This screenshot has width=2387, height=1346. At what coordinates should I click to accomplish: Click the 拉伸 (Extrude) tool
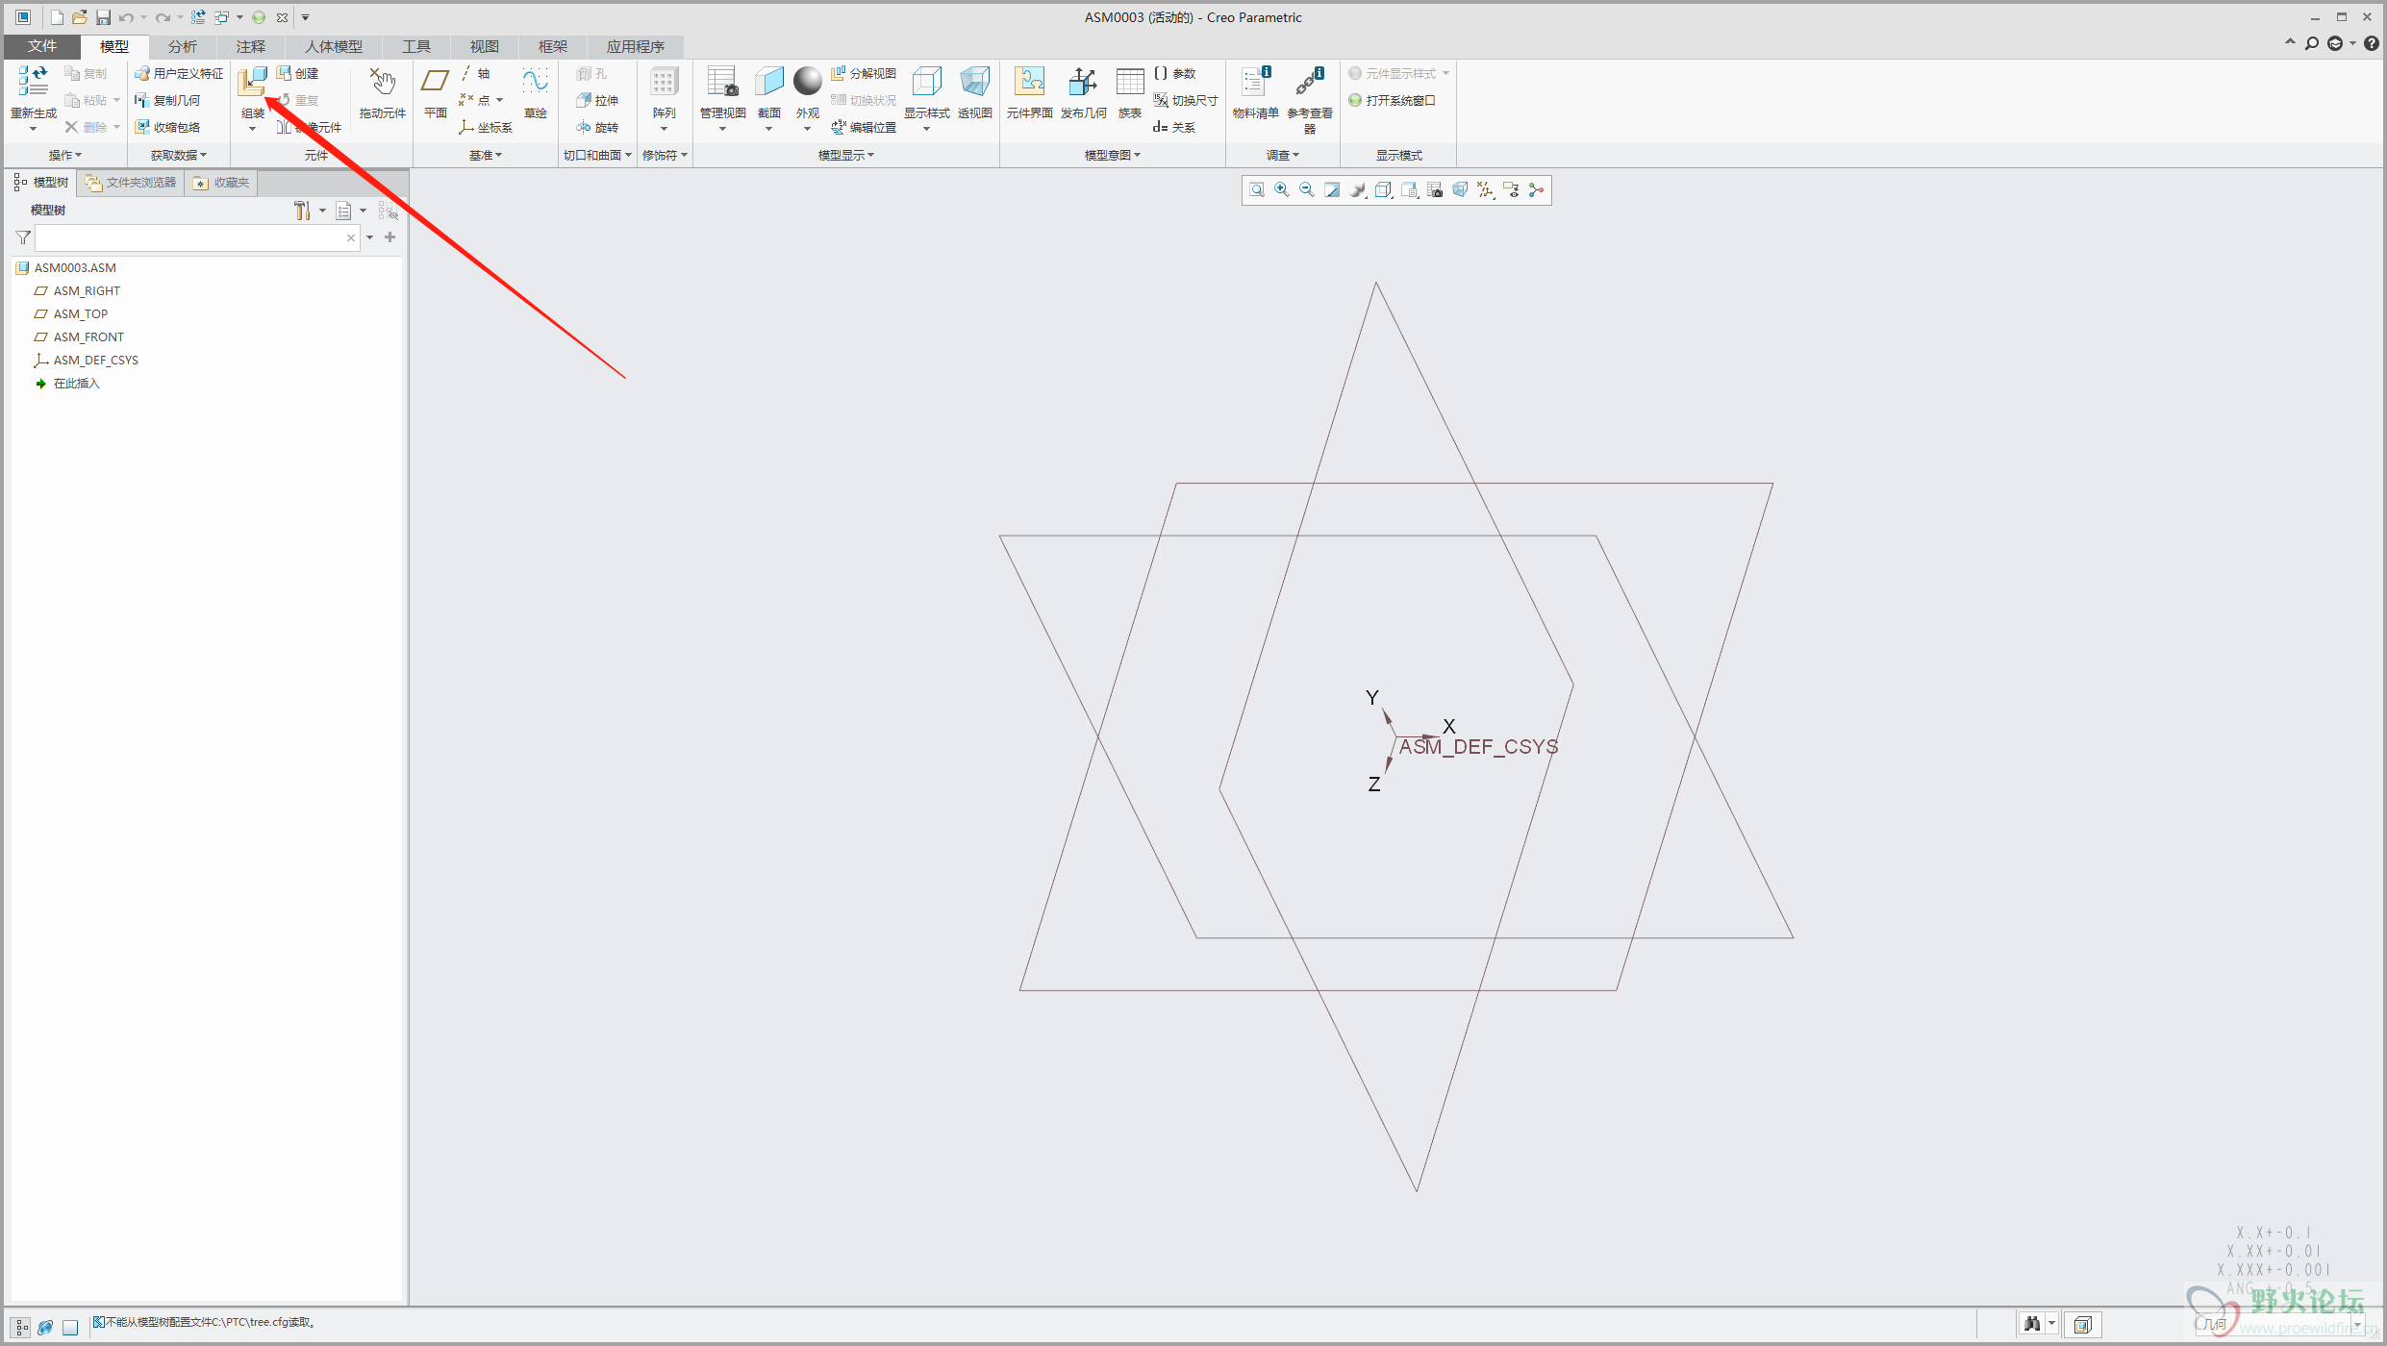tap(597, 100)
